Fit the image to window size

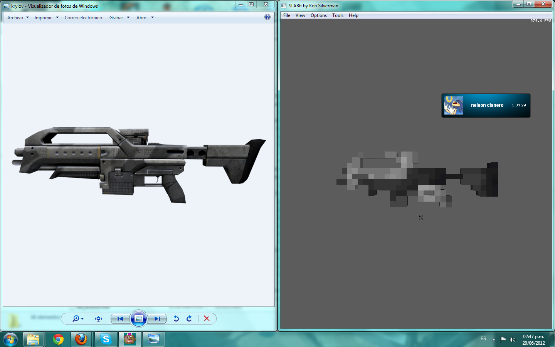point(98,318)
